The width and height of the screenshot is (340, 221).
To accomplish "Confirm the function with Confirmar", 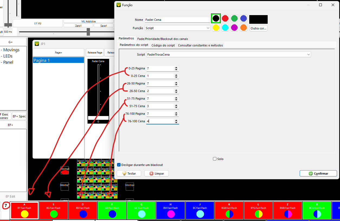I will pyautogui.click(x=318, y=174).
